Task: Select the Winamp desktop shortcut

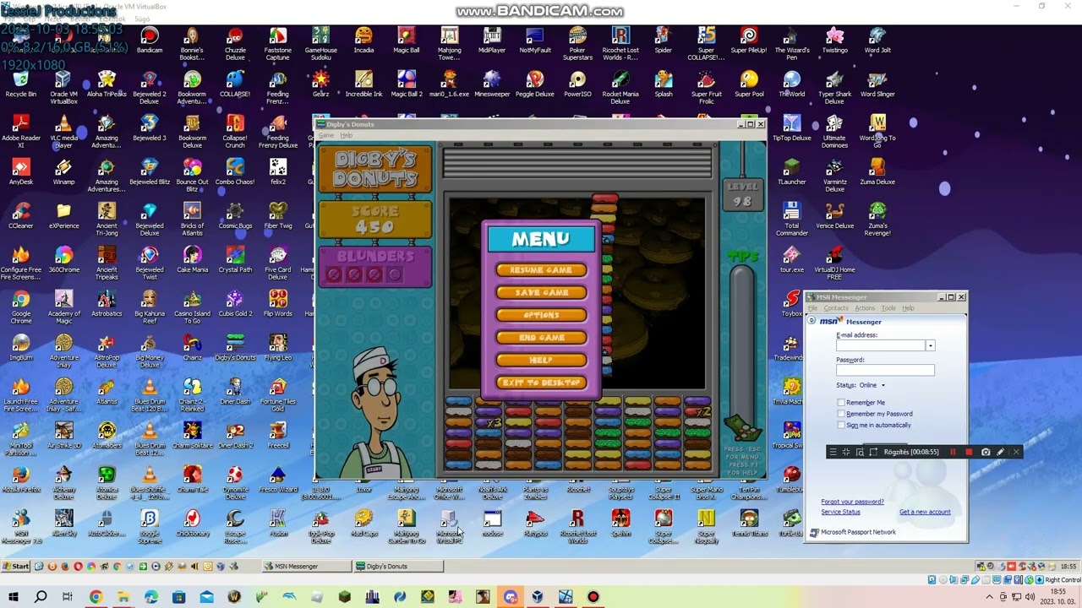Action: [63, 172]
